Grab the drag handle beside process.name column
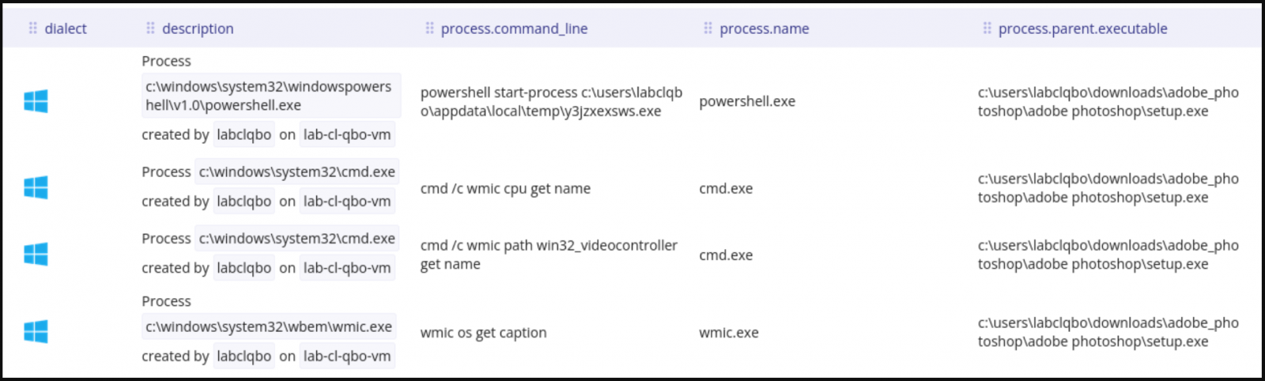The height and width of the screenshot is (381, 1265). pos(708,28)
